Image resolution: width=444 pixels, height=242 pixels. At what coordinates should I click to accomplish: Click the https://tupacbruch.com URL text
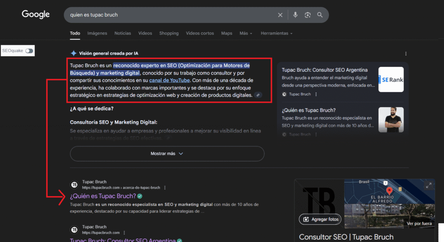pyautogui.click(x=101, y=232)
